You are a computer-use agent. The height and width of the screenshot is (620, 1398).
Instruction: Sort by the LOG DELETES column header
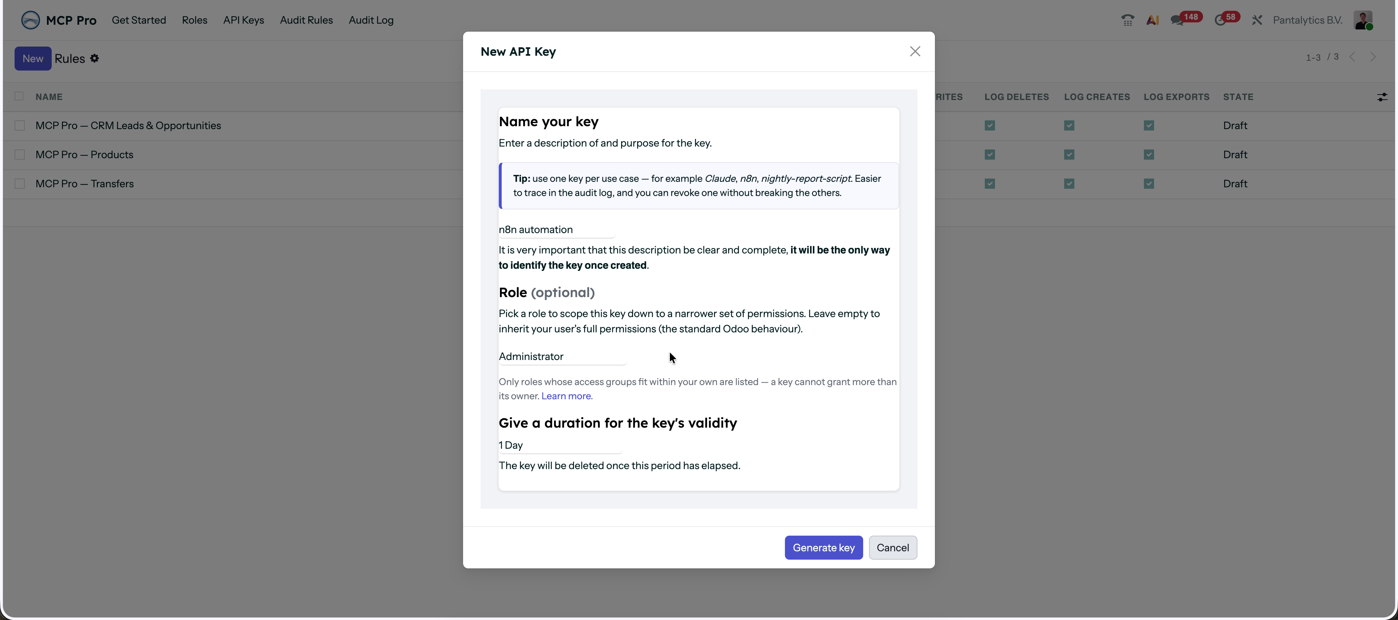click(x=1016, y=97)
